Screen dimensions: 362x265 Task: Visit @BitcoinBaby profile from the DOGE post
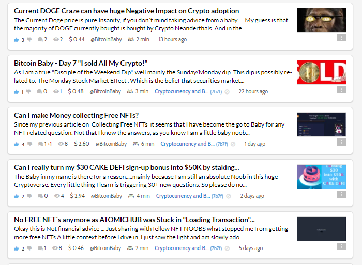coord(106,40)
